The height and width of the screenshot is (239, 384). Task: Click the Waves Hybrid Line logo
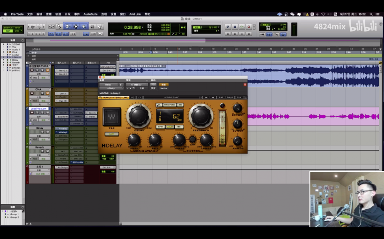(x=114, y=98)
